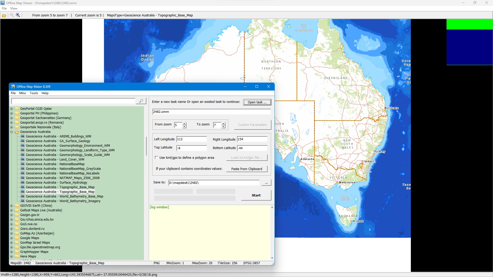Click the Geomorphology_Scale_Guide_WM map icon
Viewport: 493px width, 277px height.
click(23, 155)
